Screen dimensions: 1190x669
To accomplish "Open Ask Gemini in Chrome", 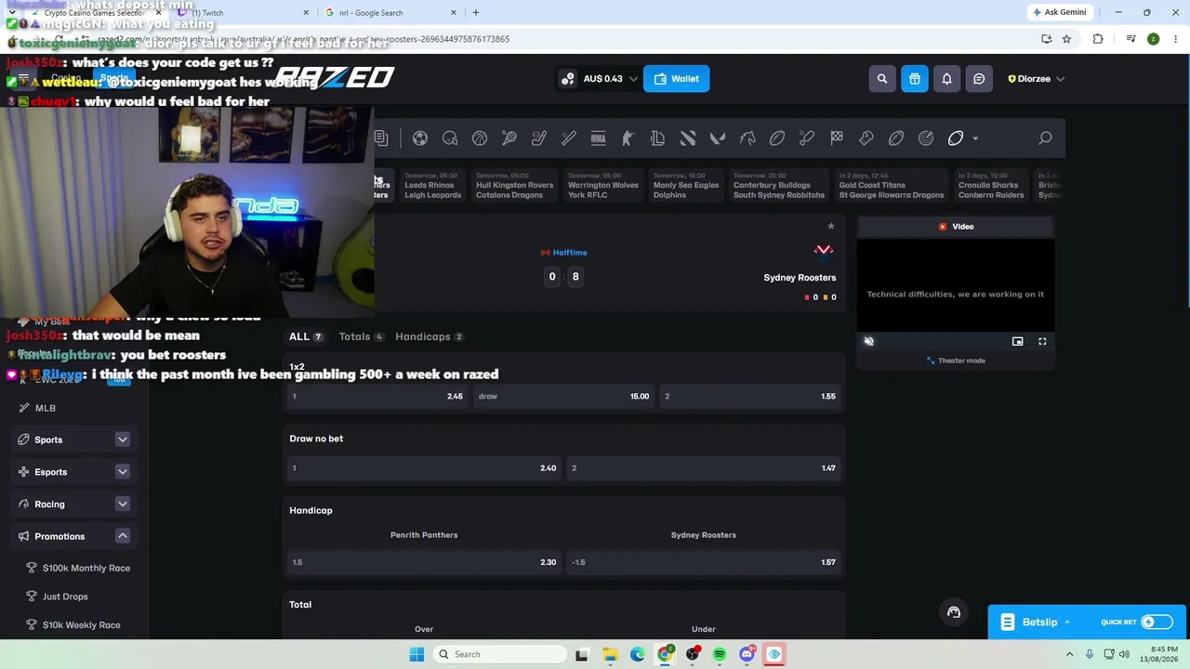I will tap(1059, 12).
